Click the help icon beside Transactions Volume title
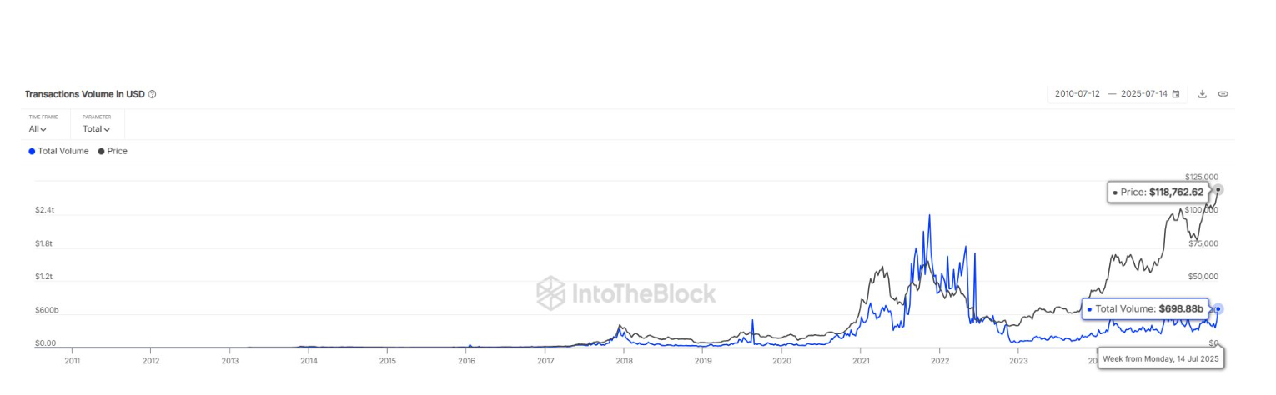The image size is (1276, 395). point(153,94)
